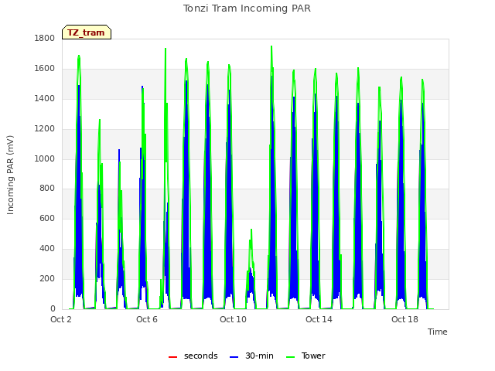Click the 1600 y-axis tick label

click(45, 69)
